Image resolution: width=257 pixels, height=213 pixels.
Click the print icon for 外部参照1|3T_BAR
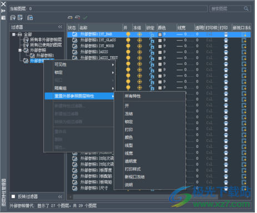pyautogui.click(x=226, y=34)
